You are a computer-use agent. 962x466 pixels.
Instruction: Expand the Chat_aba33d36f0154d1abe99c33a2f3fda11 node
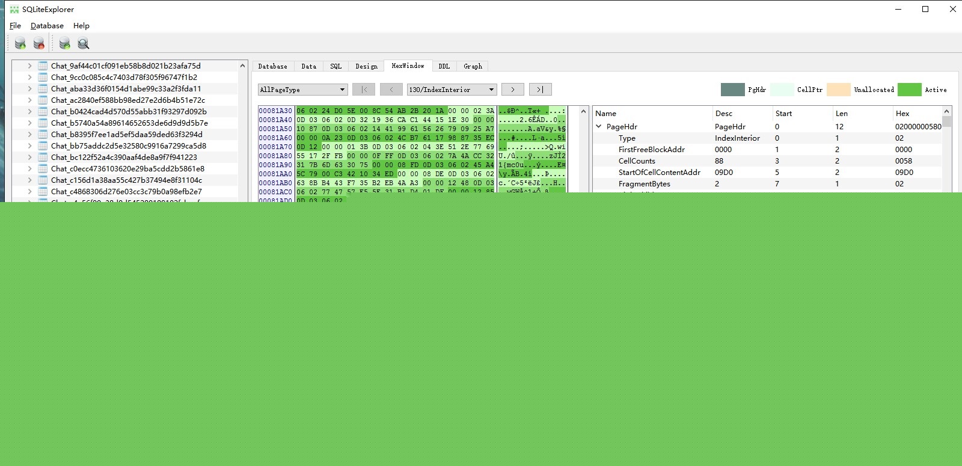point(29,89)
